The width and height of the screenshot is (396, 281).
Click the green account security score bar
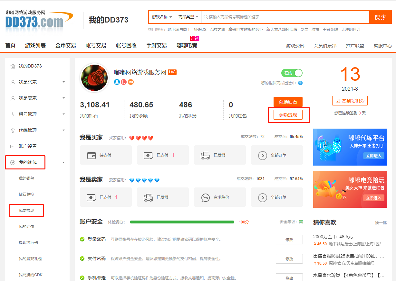182,222
